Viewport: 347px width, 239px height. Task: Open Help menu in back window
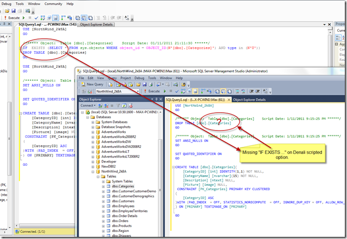coord(70,4)
